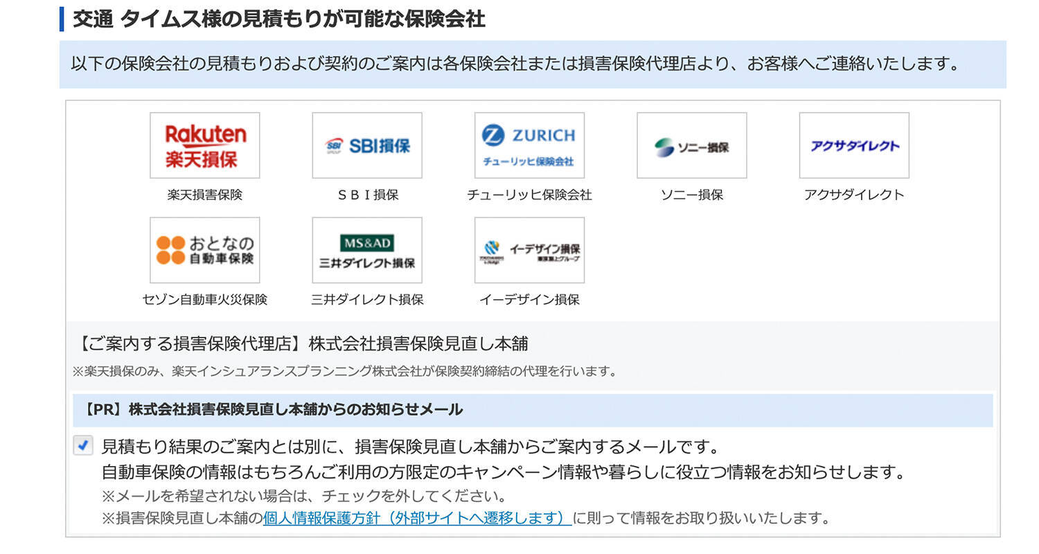Uncheck the お知らせメール checkbox
Screen dimensions: 1039x554
point(83,445)
